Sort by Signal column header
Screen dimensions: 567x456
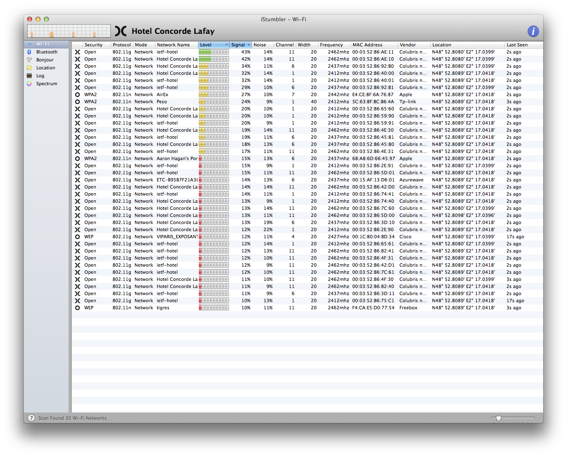pos(241,45)
